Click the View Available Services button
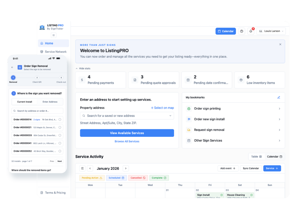This screenshot has height=221, width=303. coord(127,133)
